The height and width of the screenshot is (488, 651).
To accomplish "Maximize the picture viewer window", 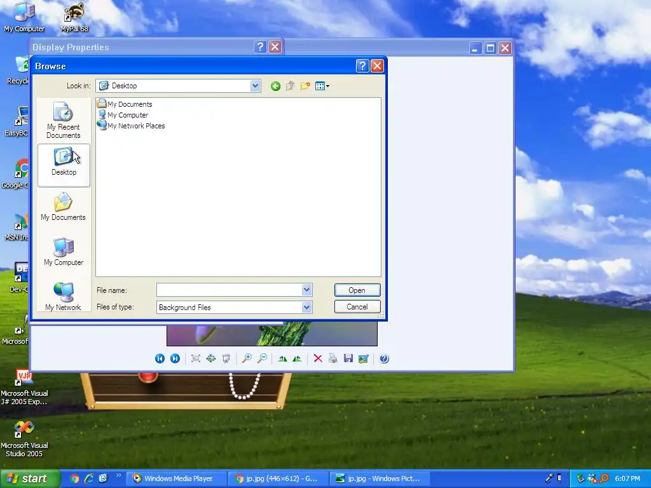I will (x=490, y=48).
